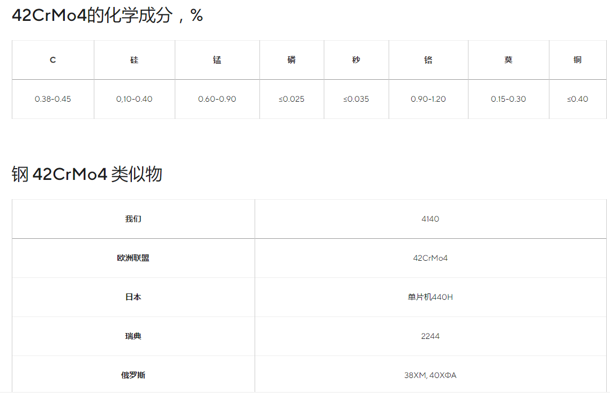Click the cell showing 0.90-1.20
The height and width of the screenshot is (393, 610).
pos(428,99)
